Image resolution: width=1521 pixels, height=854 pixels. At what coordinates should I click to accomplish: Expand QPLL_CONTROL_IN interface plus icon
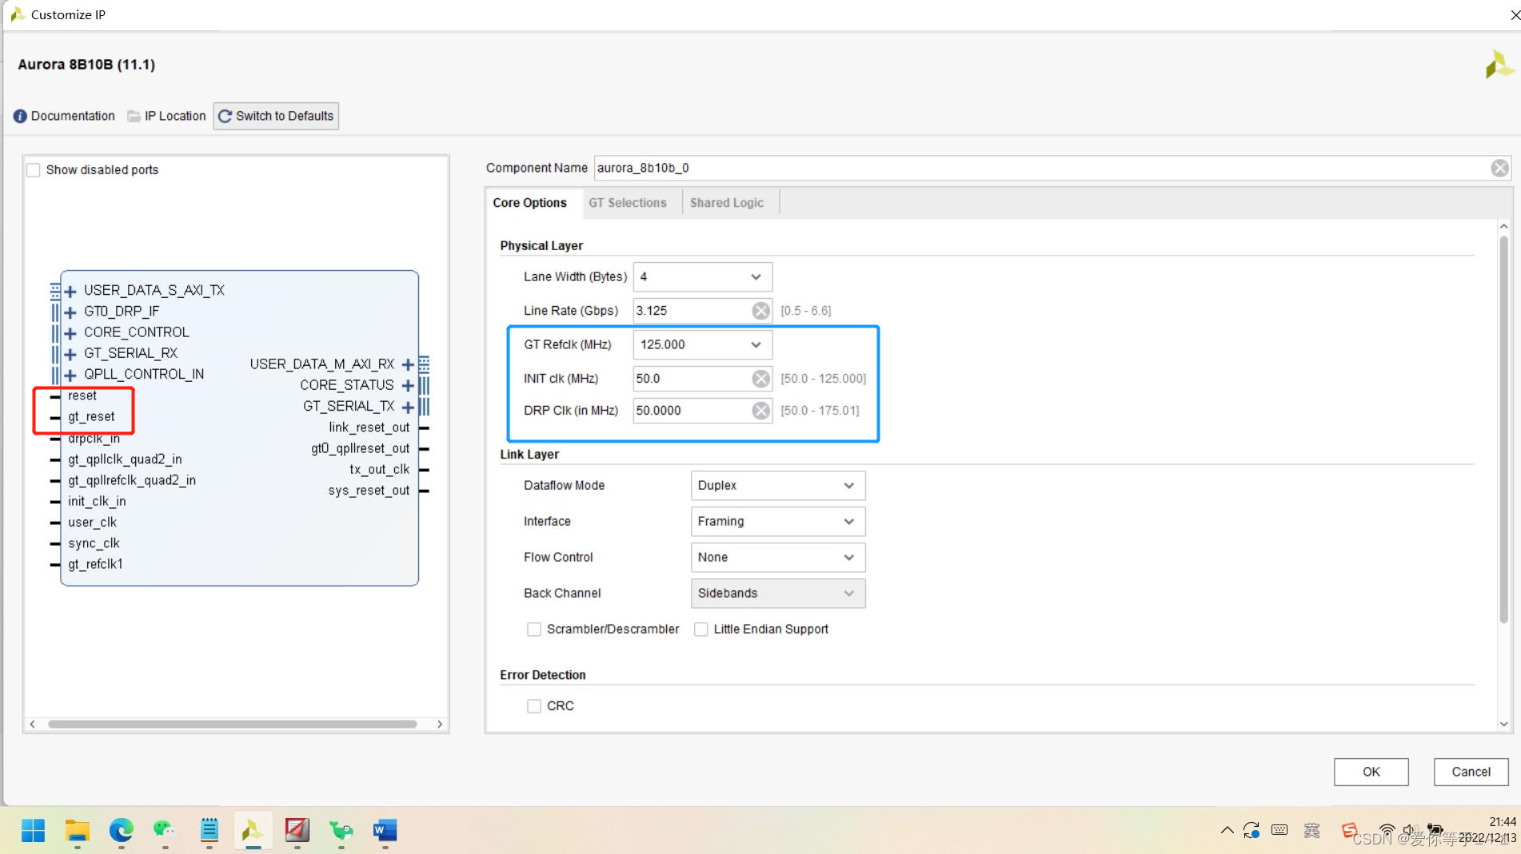[70, 375]
